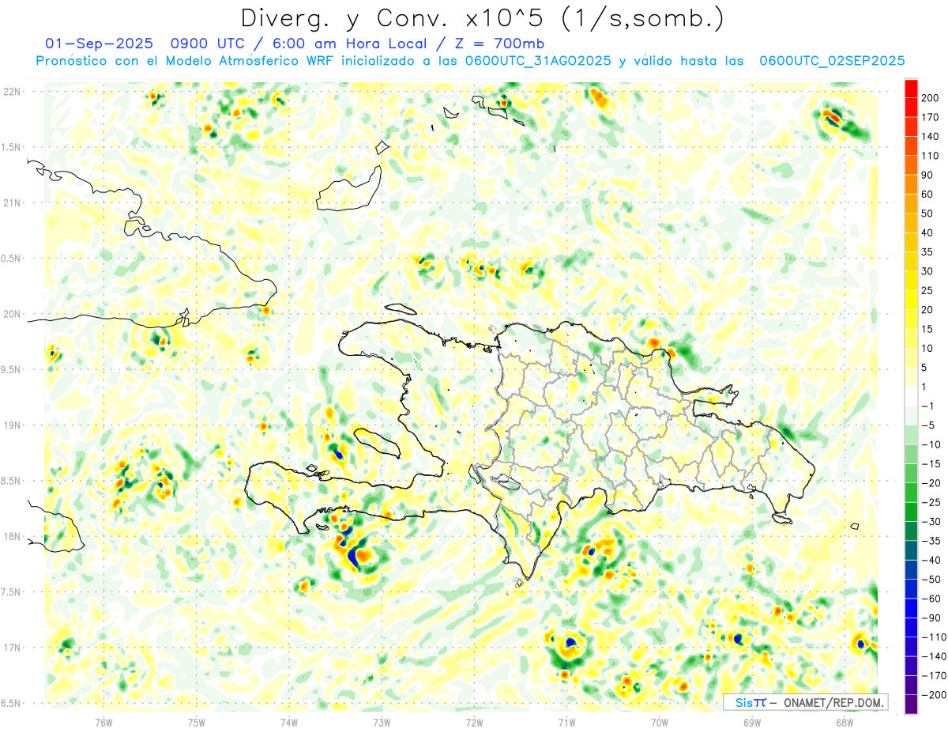
Task: Click the '-200' colorbar value
Action: pos(933,695)
